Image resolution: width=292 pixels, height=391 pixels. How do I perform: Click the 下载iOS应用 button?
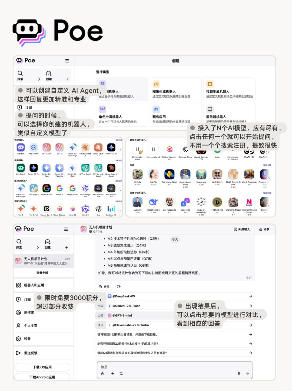point(42,367)
